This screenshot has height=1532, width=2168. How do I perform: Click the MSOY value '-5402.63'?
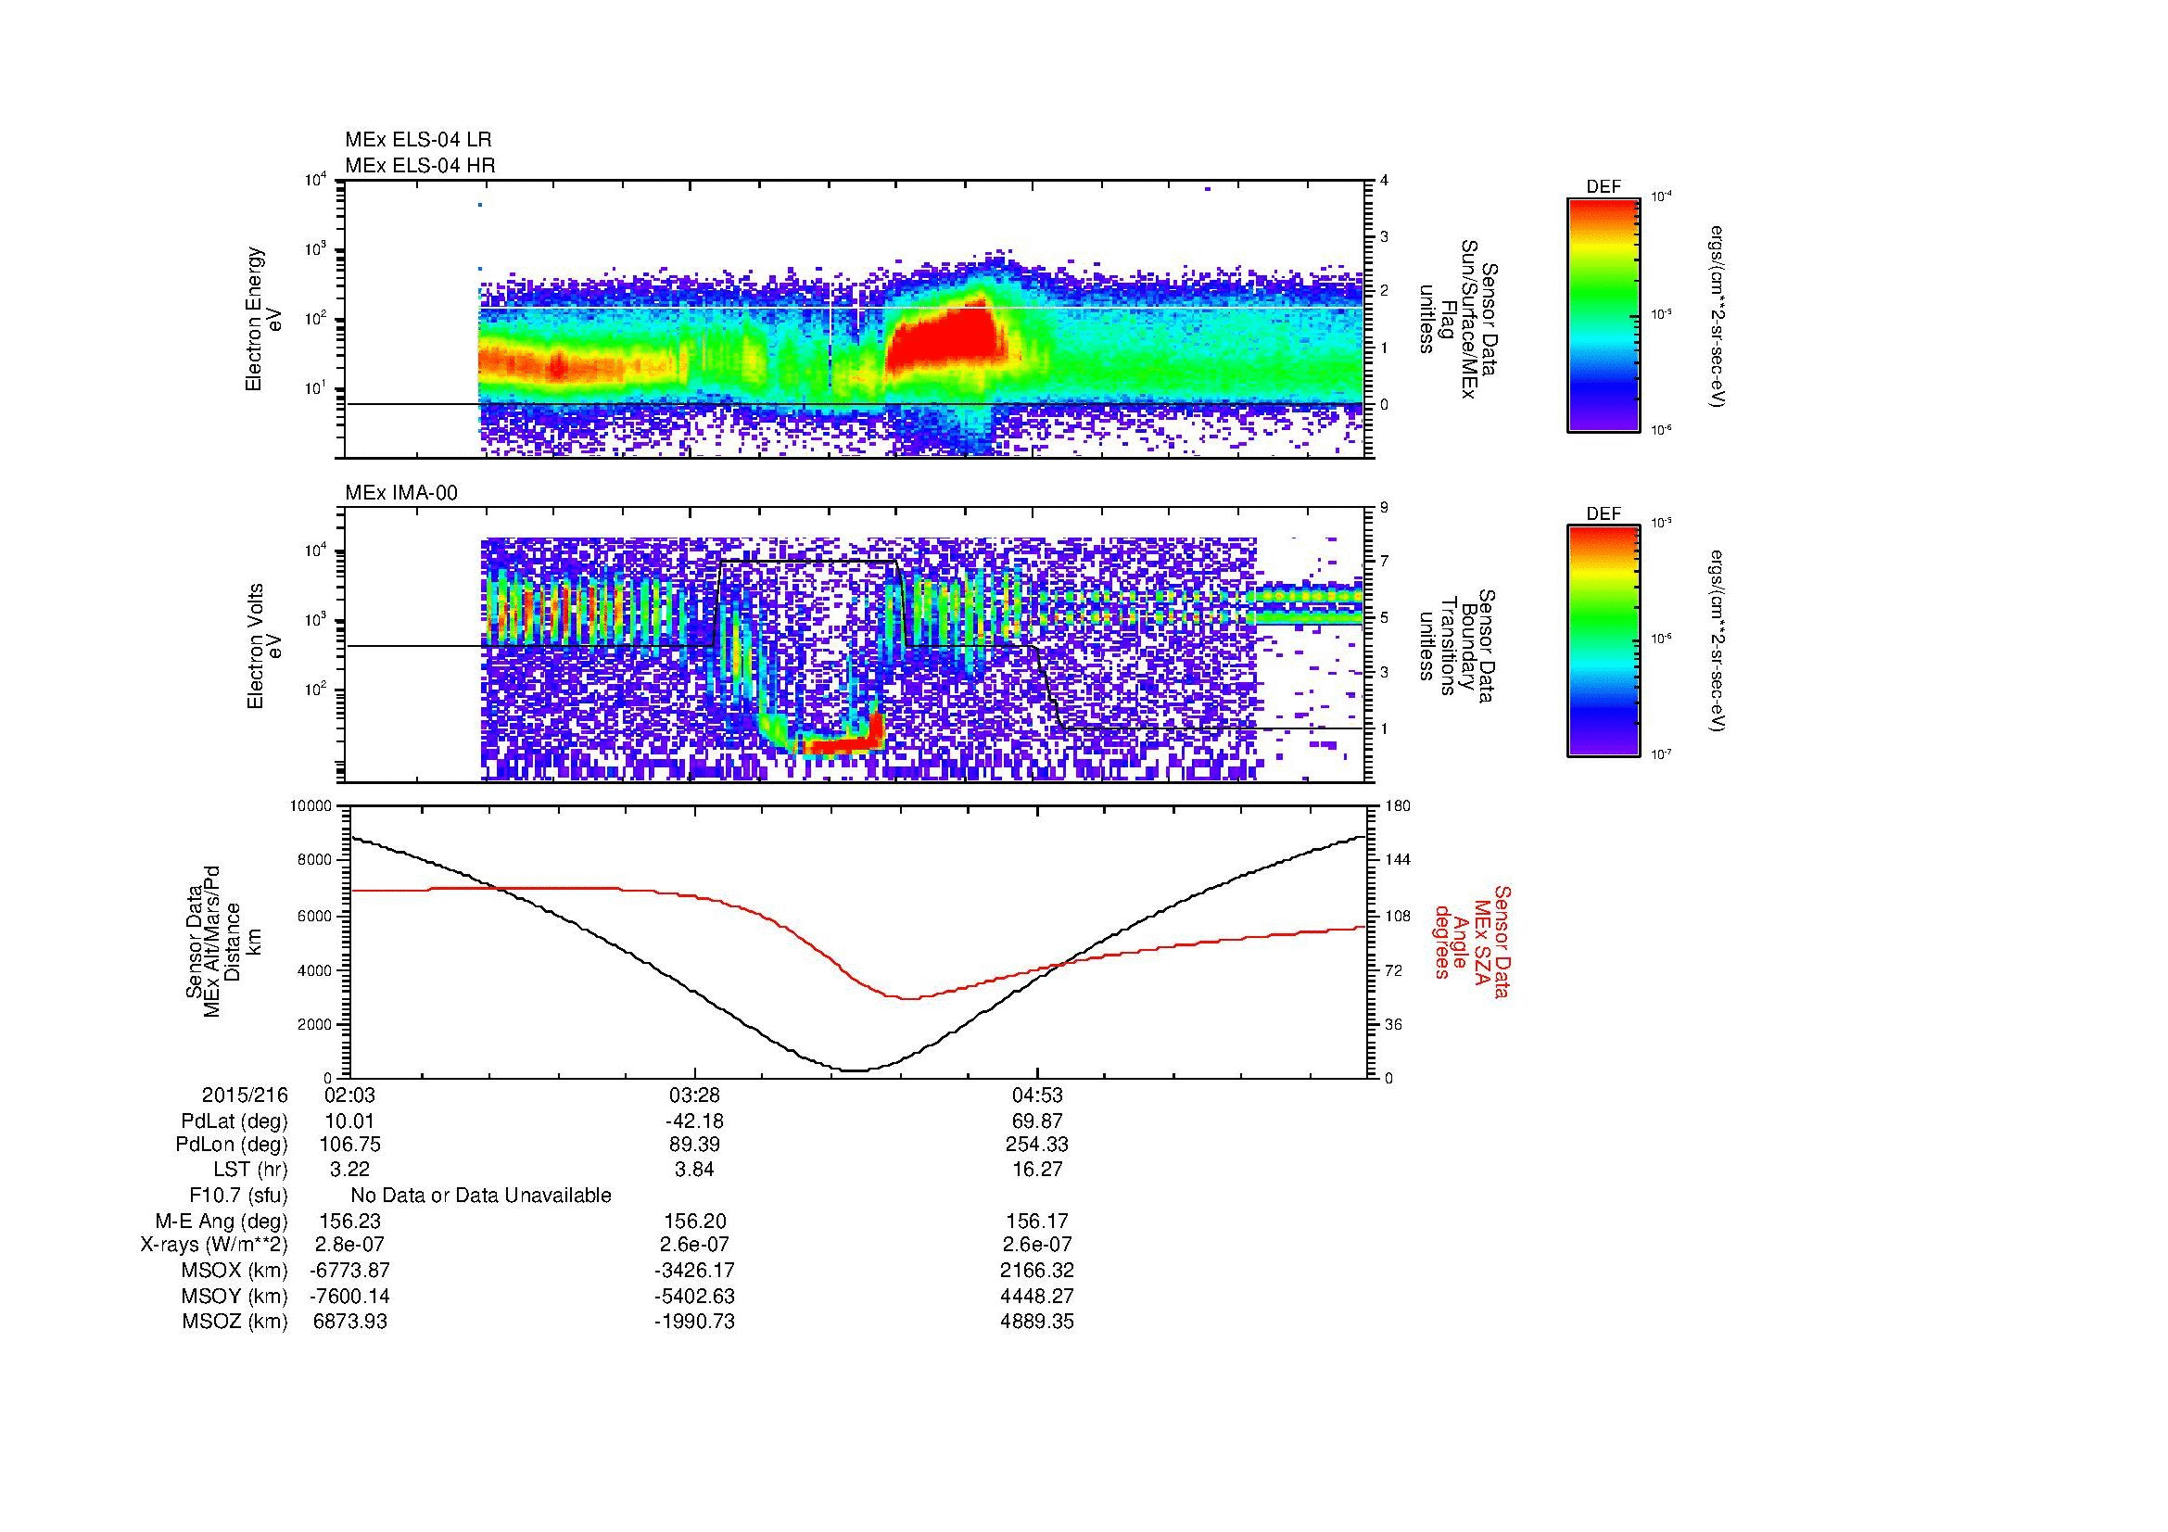click(695, 1296)
